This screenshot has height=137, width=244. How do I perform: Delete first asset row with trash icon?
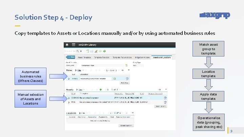coord(165,98)
